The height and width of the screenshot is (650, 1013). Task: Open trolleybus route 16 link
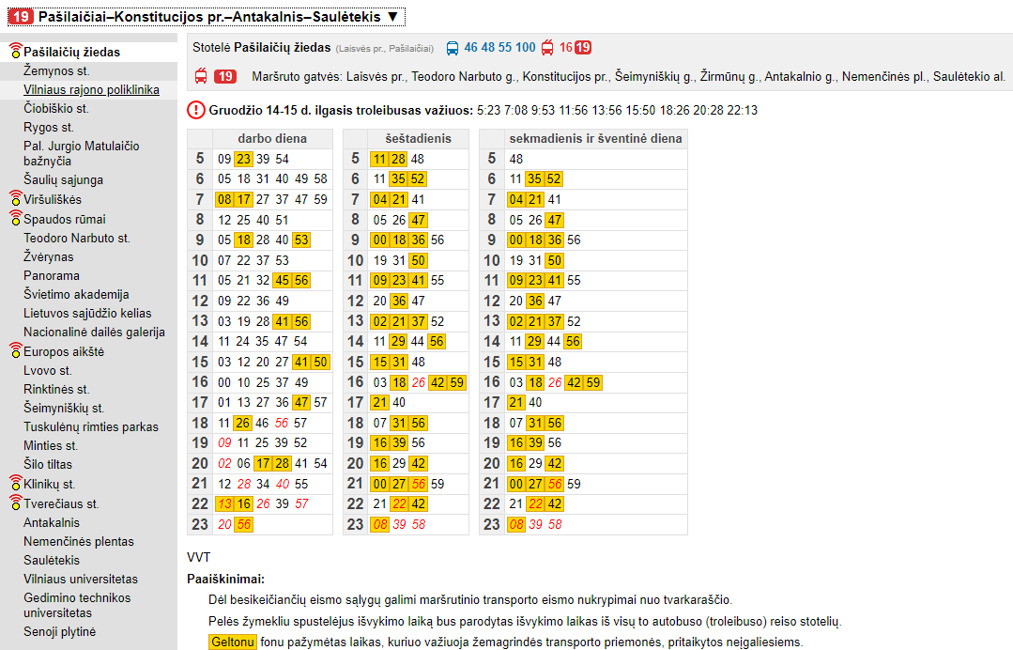click(x=565, y=48)
